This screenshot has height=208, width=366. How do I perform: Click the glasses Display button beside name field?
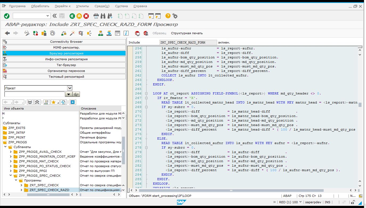tap(76, 94)
